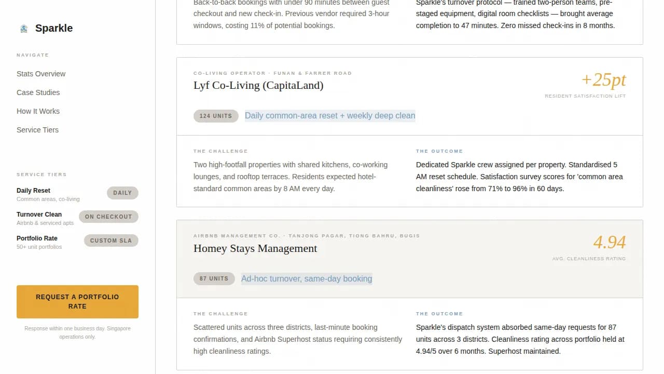Click the Request a Portfolio Rate button
Viewport: 664px width, 374px height.
click(x=77, y=302)
